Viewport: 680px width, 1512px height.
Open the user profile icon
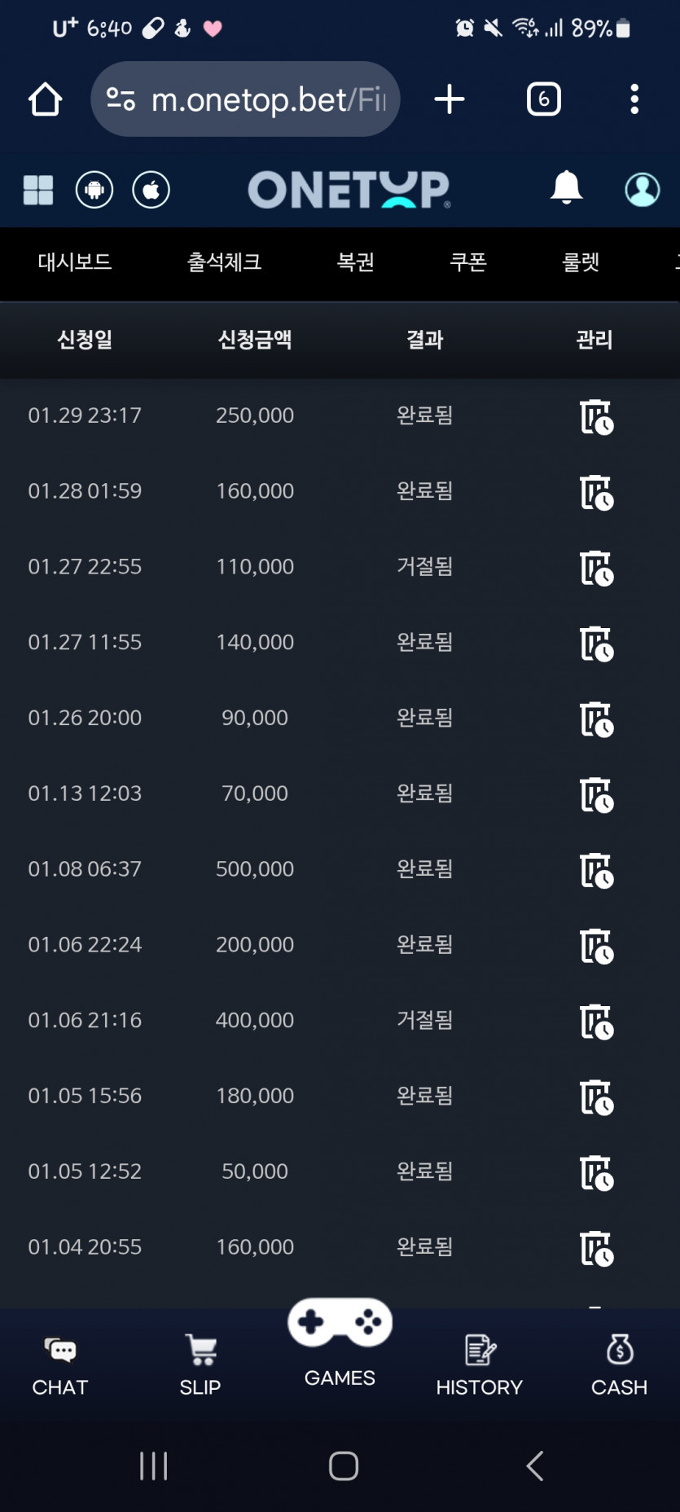coord(642,189)
